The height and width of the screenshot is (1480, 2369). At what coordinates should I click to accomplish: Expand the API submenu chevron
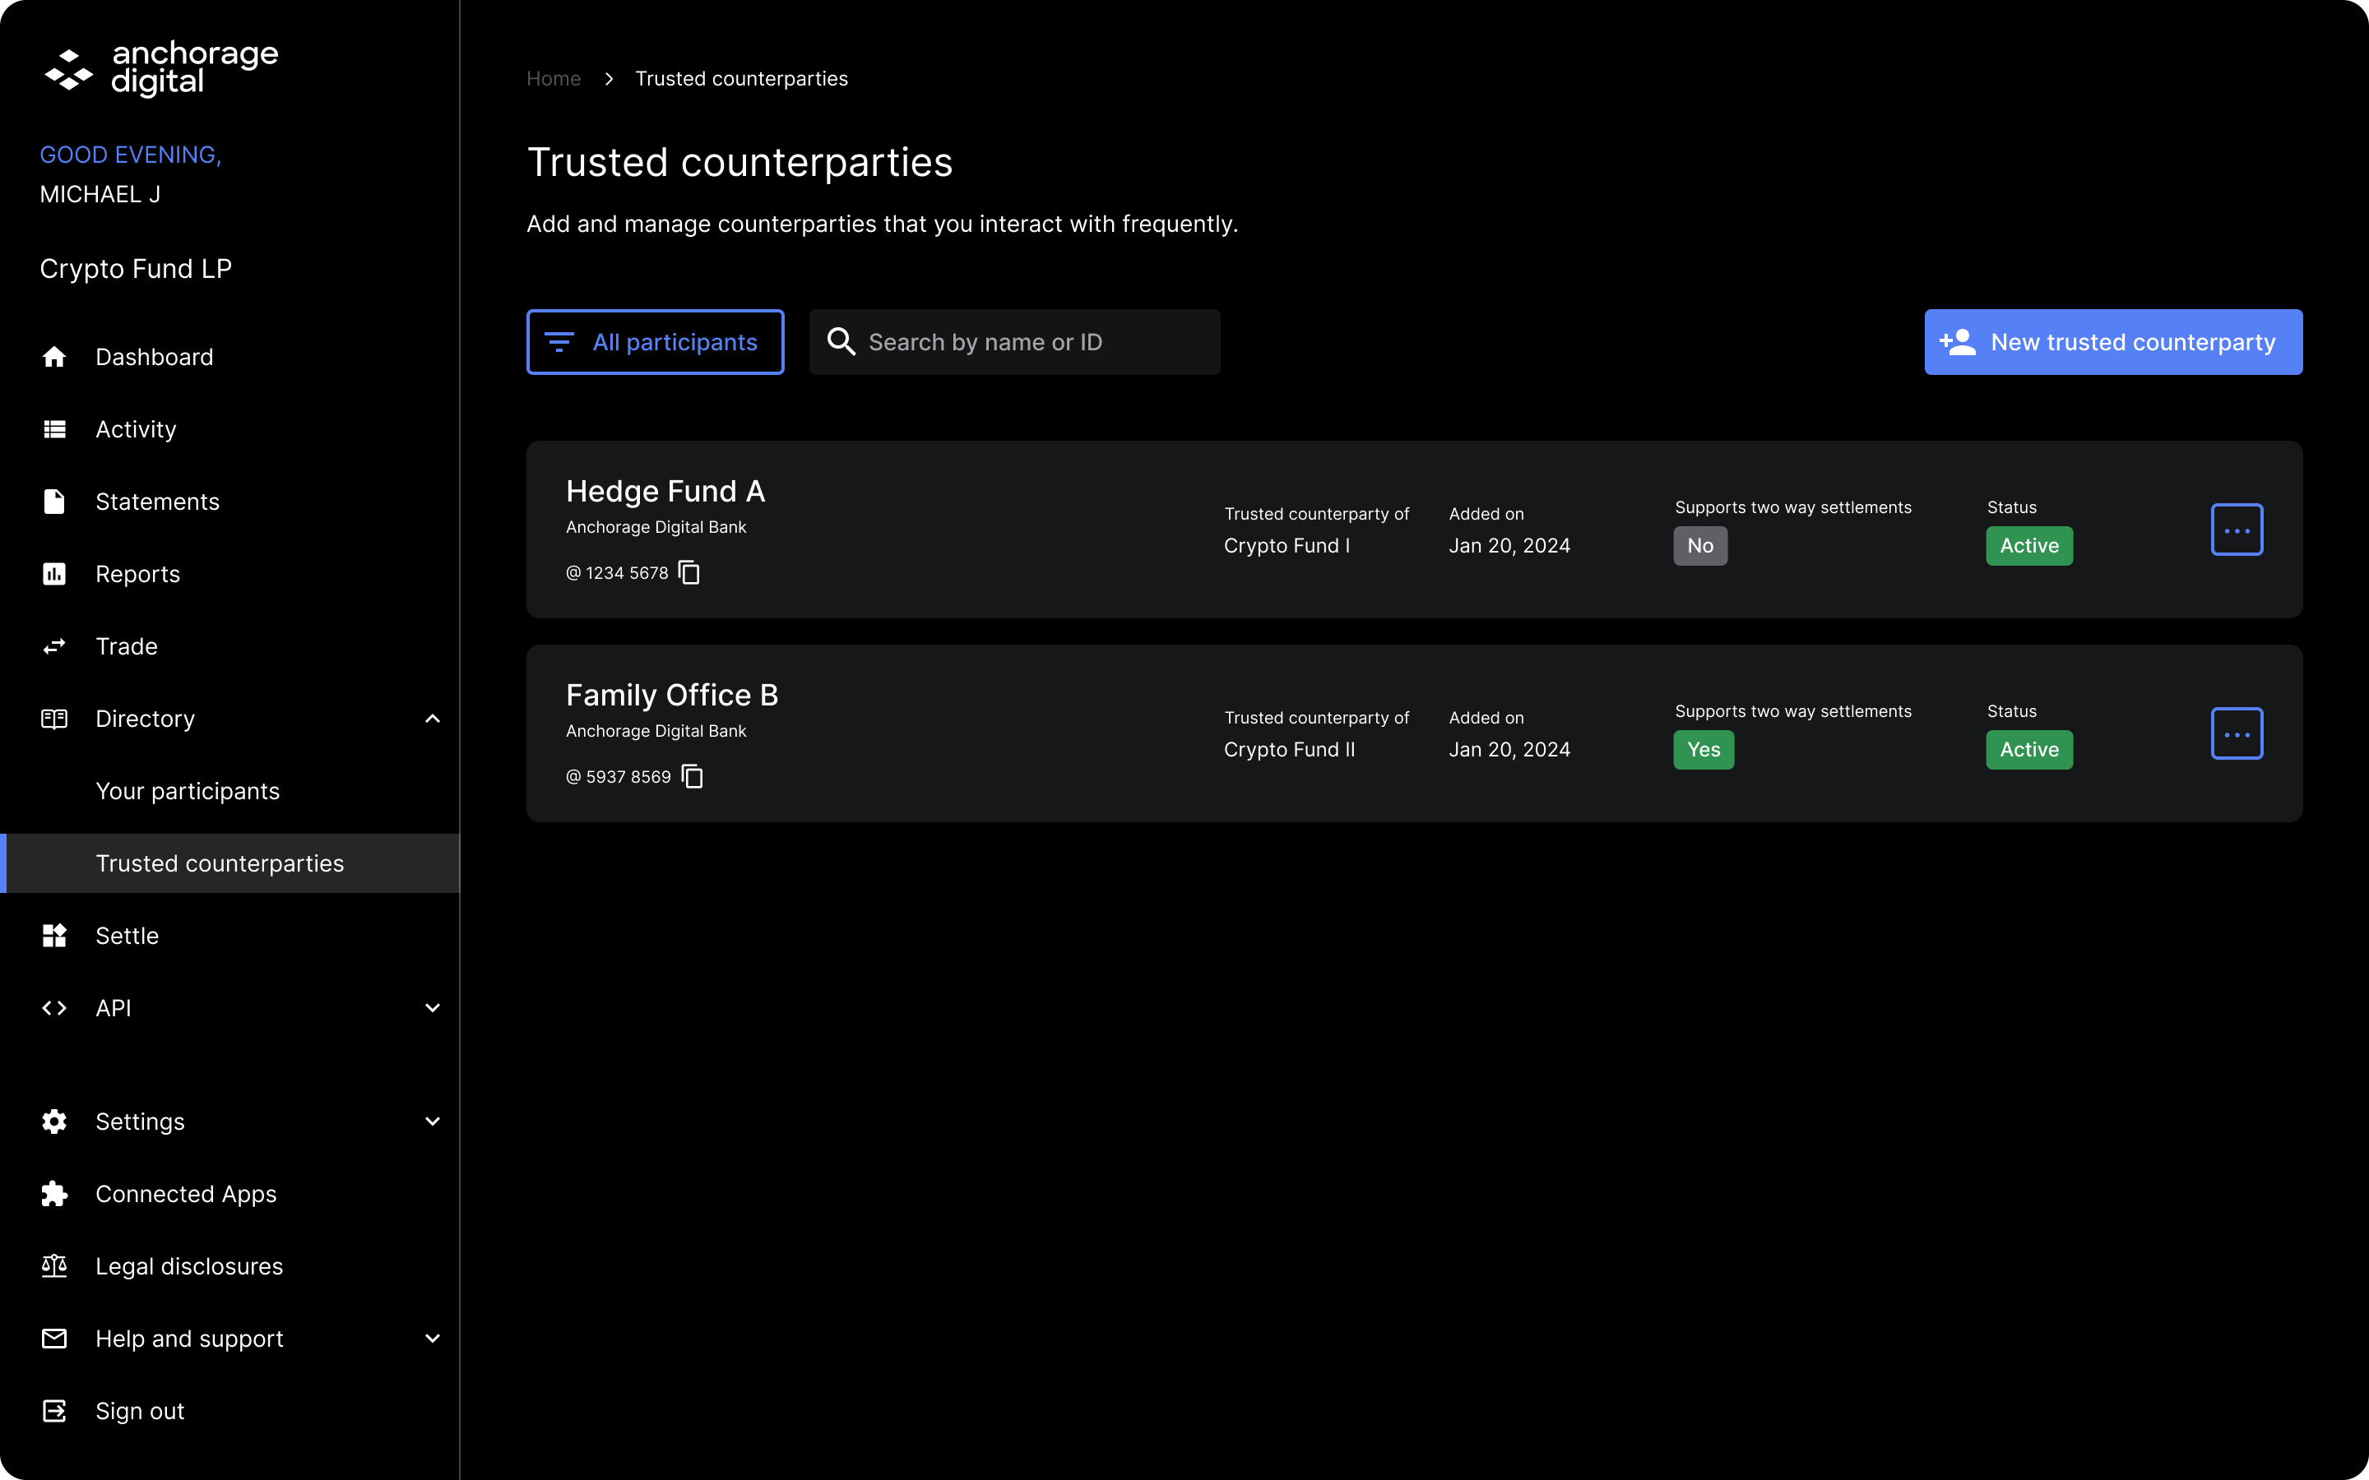pyautogui.click(x=433, y=1008)
